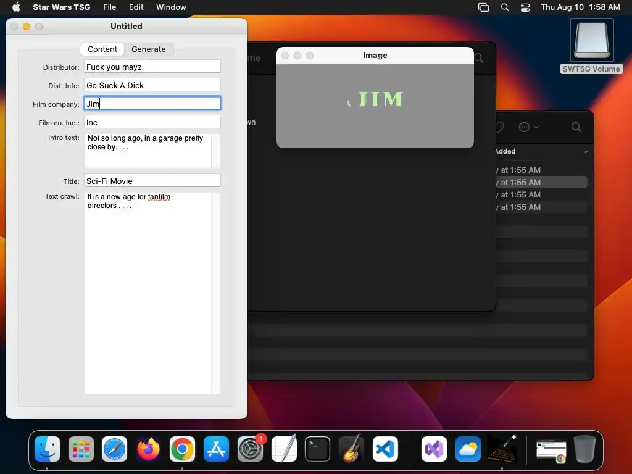Screen dimensions: 632x474
Task: Open Finder from the dock
Action: tap(47, 449)
